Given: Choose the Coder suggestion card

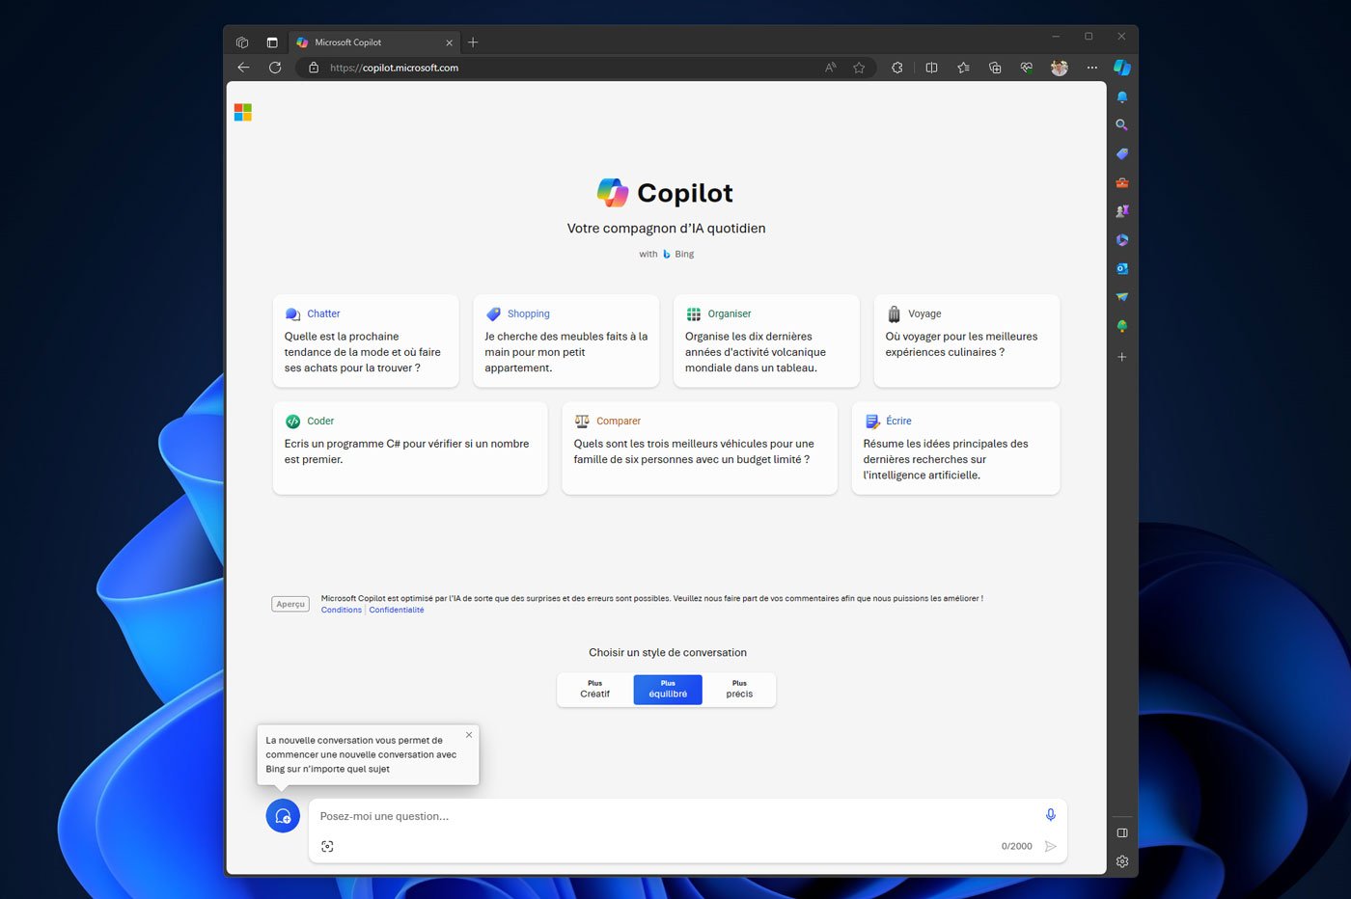Looking at the screenshot, I should pos(410,449).
